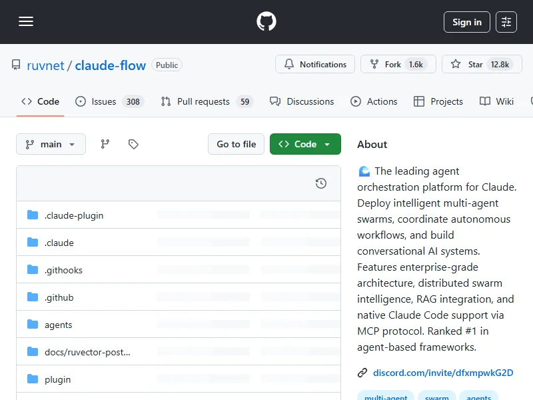The height and width of the screenshot is (400, 533).
Task: Switch to the Issues tab
Action: click(x=103, y=101)
